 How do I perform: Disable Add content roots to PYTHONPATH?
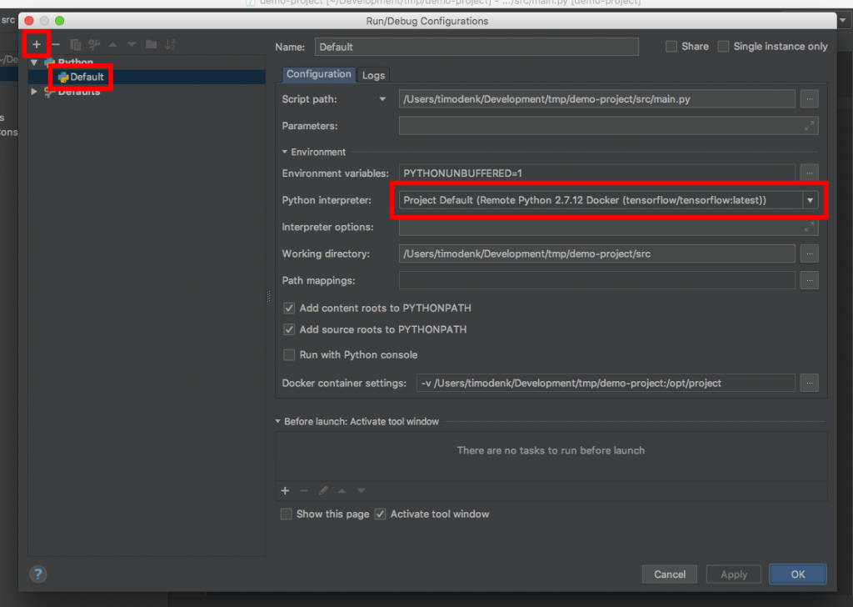(x=288, y=308)
